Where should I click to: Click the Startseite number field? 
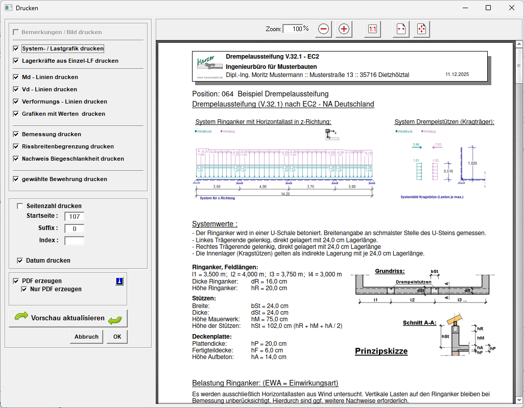tap(74, 216)
